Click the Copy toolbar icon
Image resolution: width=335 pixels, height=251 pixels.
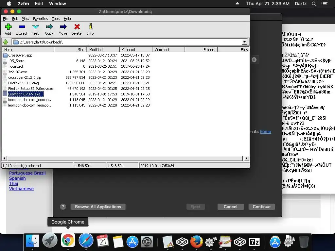tap(49, 27)
